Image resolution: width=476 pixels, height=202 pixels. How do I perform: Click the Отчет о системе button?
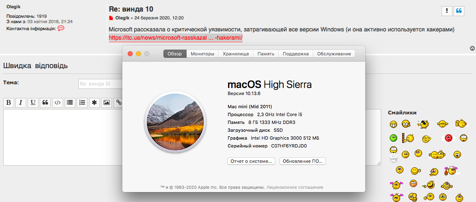[x=251, y=161]
